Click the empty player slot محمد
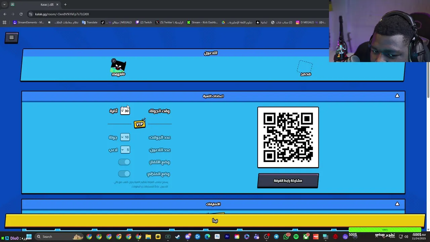The image size is (430, 242). tap(305, 69)
